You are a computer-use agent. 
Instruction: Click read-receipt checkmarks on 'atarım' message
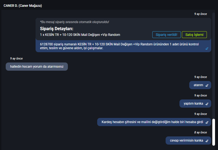207,85
